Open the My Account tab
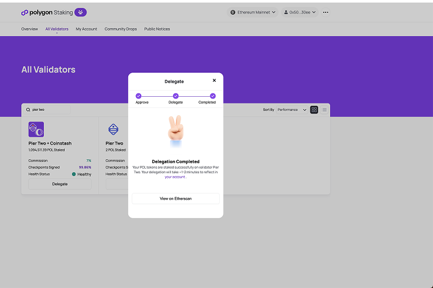 coord(87,29)
